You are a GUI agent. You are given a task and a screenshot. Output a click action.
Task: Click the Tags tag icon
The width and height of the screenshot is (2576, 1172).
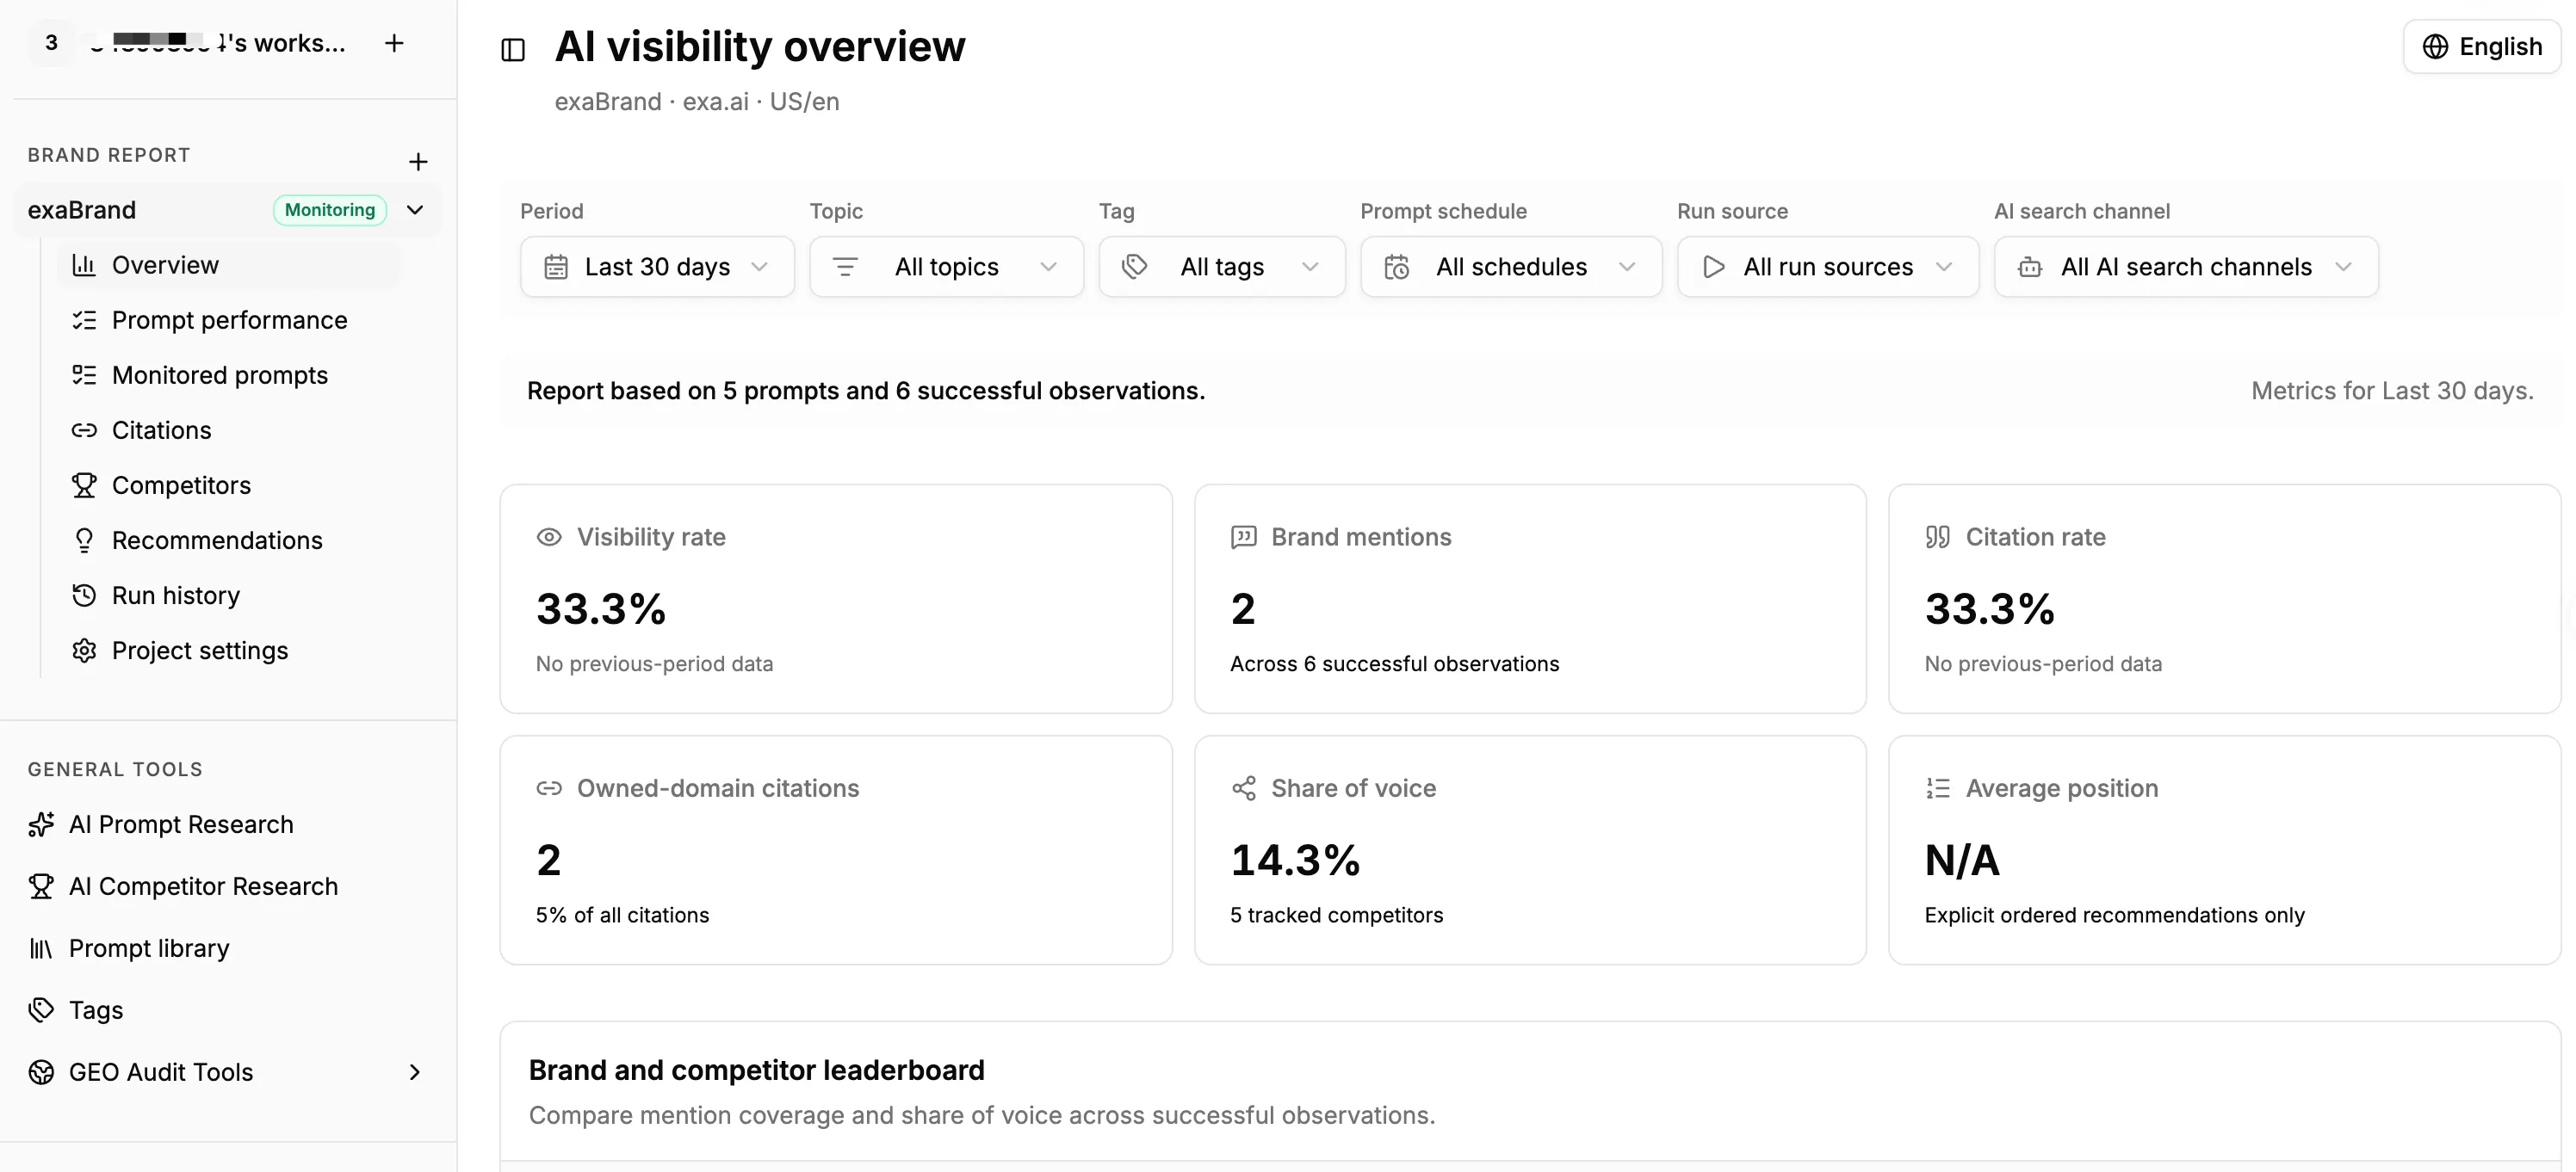pos(41,1010)
